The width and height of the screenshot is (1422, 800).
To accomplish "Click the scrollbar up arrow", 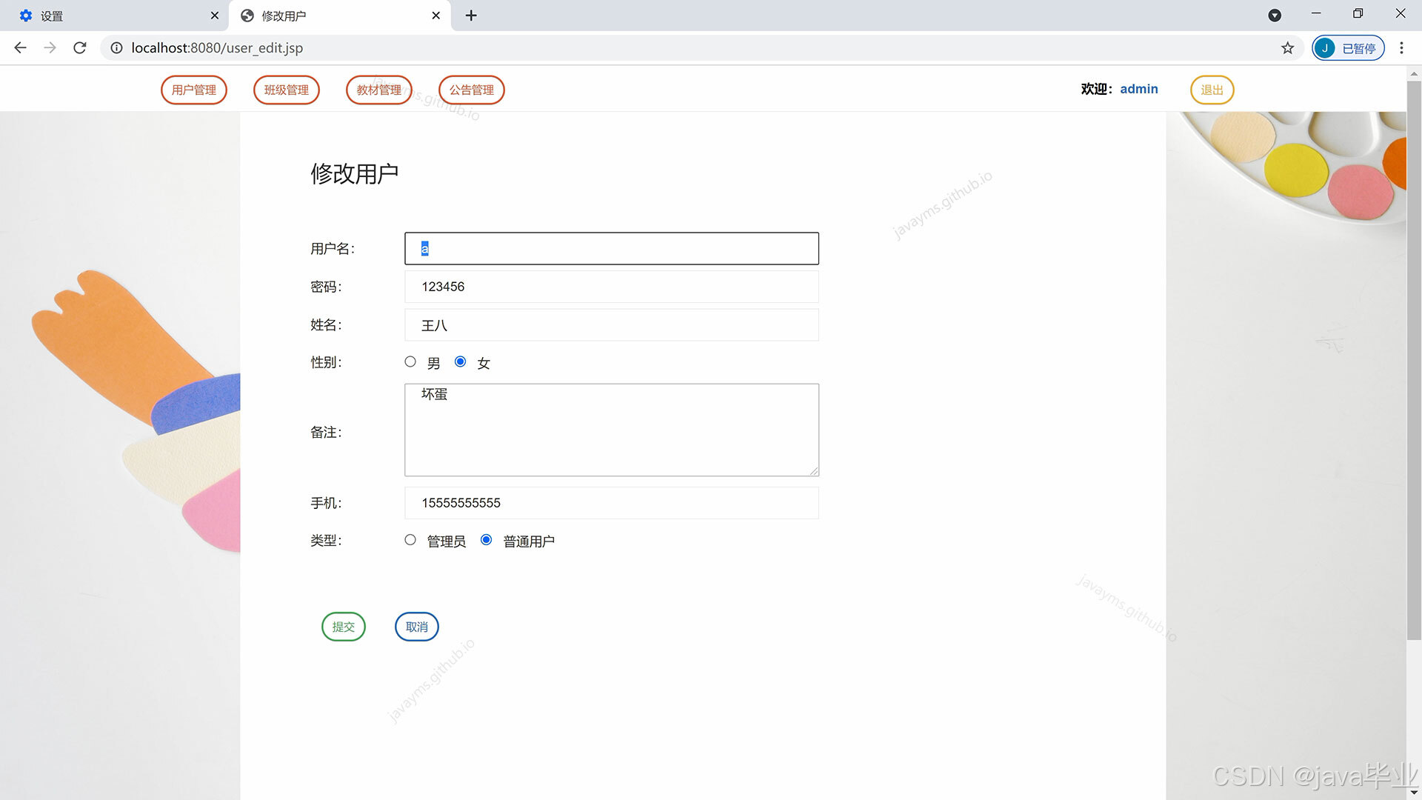I will (x=1414, y=73).
